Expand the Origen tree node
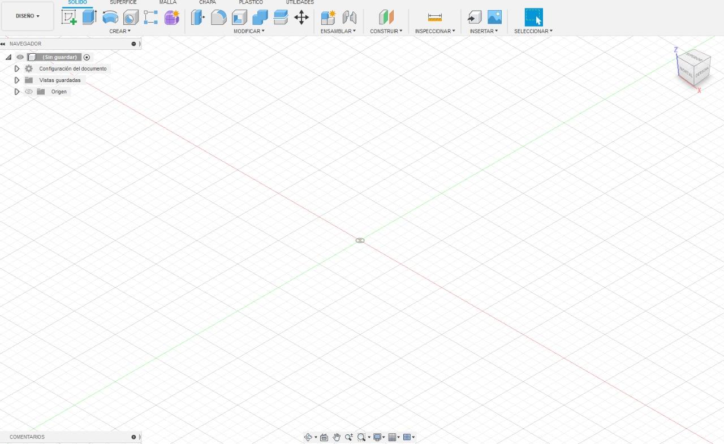Image resolution: width=724 pixels, height=444 pixels. (17, 92)
